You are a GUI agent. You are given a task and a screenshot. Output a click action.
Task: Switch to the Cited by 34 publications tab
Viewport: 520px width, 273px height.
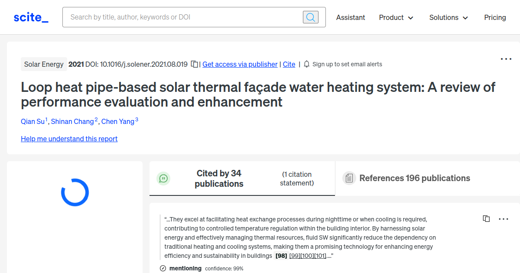219,178
